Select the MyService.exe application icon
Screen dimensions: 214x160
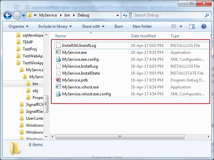tap(58, 52)
